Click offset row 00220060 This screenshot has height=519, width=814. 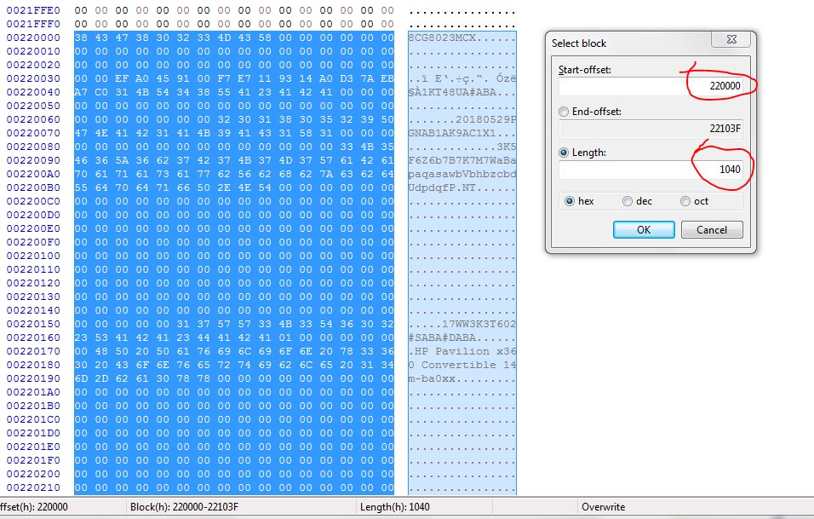(x=33, y=119)
